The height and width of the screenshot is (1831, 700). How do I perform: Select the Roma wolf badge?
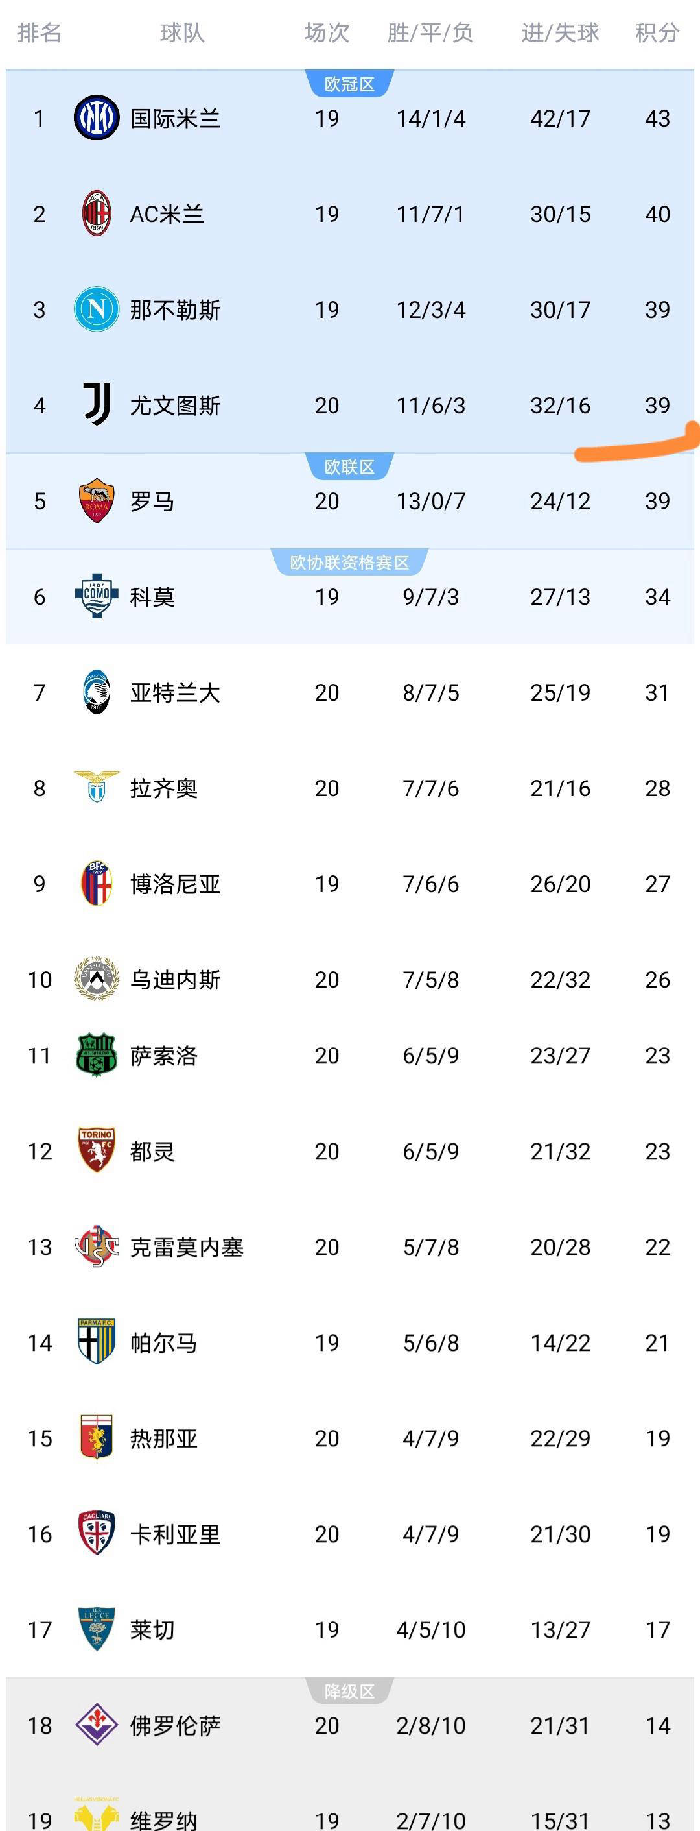tap(97, 501)
